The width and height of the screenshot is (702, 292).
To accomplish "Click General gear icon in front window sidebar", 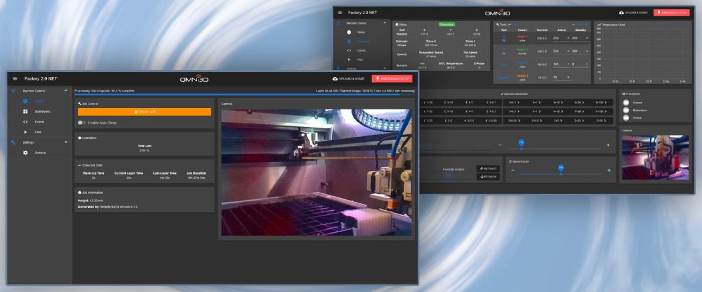I will (x=25, y=152).
